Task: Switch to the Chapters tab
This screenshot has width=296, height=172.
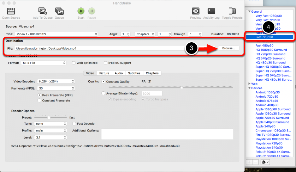Action: coord(152,73)
